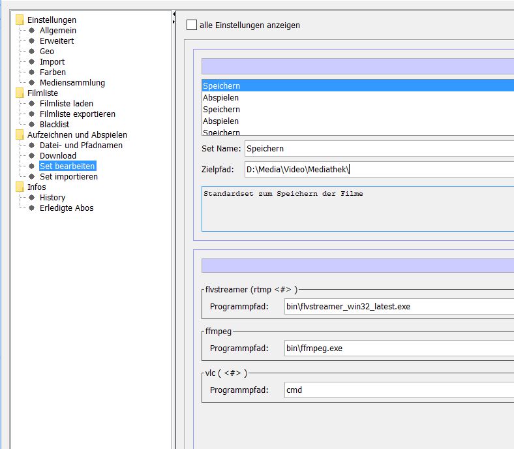
Task: Enable the 'alle Einstellungen anzeigen' checkbox
Action: (x=191, y=25)
